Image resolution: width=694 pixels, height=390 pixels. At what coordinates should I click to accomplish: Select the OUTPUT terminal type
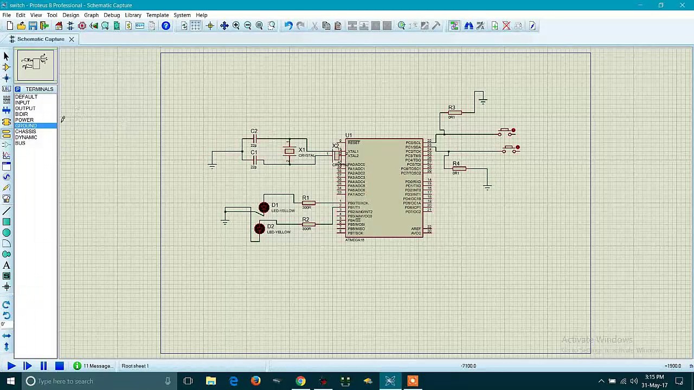(x=25, y=108)
